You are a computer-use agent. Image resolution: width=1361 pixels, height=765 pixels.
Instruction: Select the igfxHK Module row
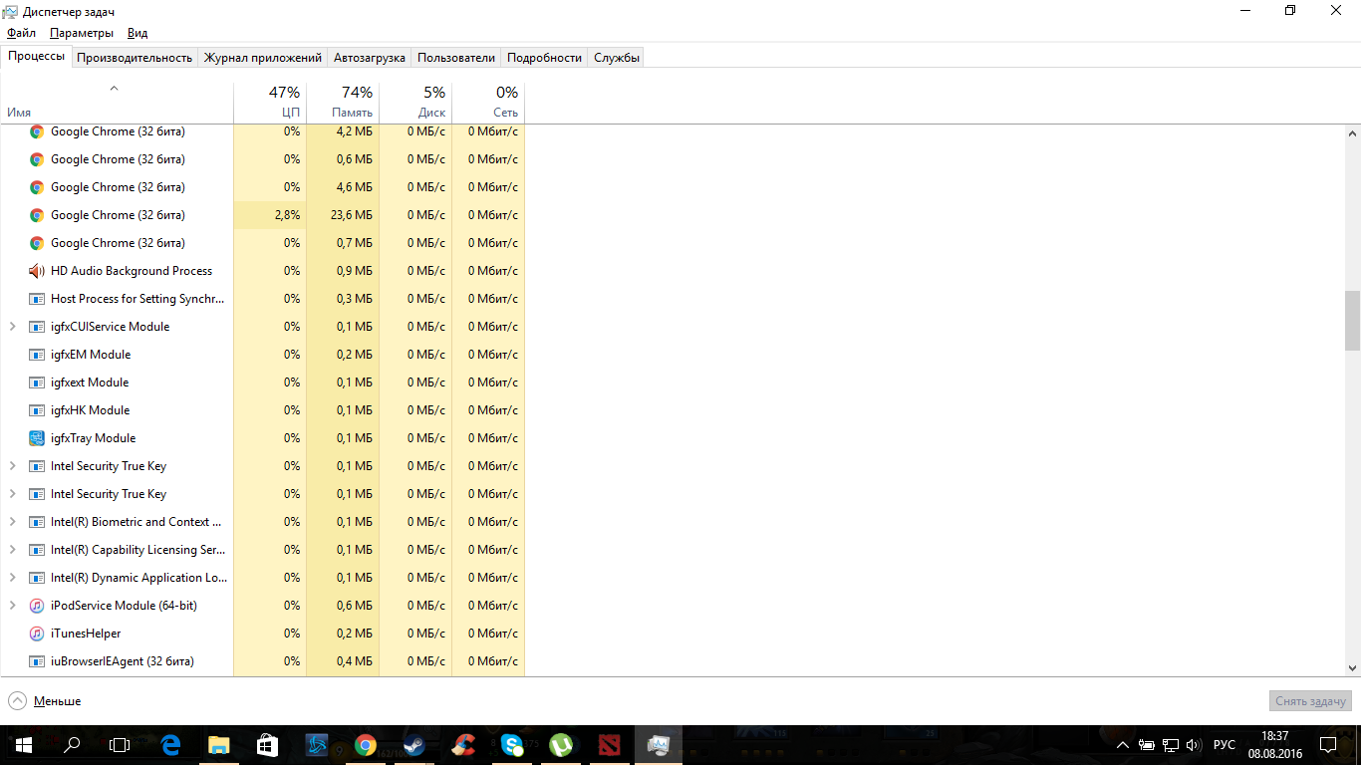click(x=262, y=410)
